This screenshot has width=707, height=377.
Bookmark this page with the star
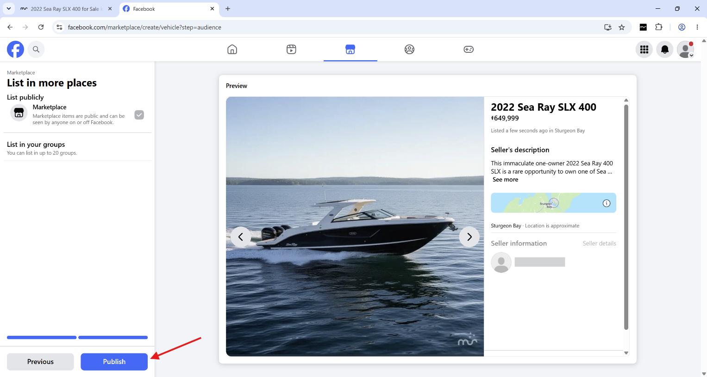(x=622, y=27)
